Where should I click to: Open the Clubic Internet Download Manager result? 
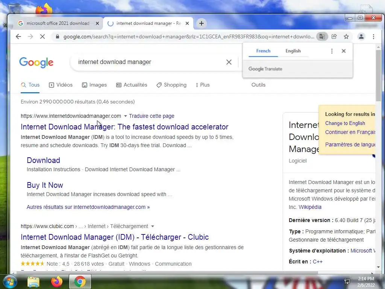pyautogui.click(x=115, y=237)
